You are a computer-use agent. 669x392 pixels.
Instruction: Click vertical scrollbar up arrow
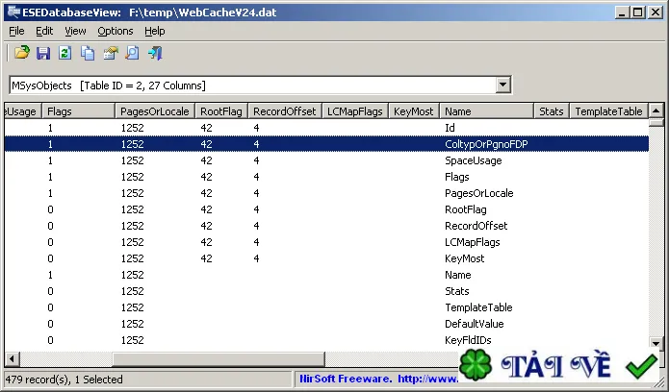pos(656,110)
